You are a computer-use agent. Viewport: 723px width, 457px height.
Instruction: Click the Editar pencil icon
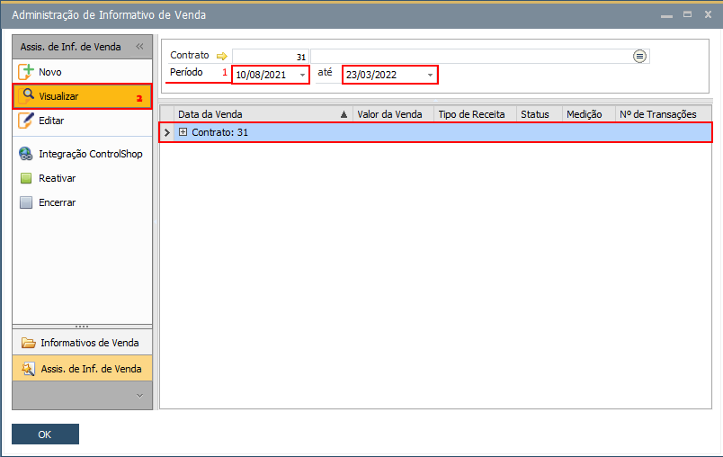26,121
